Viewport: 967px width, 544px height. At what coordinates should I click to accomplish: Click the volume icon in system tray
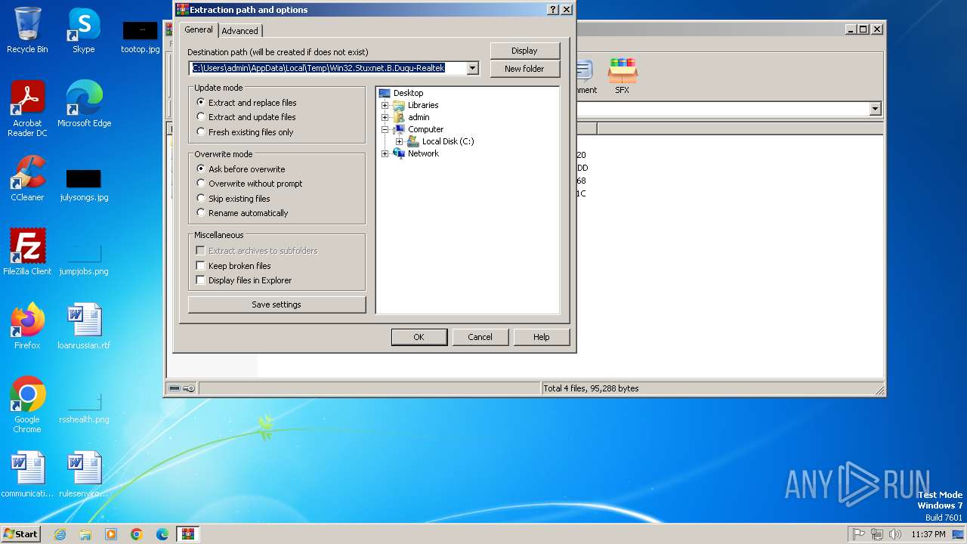point(895,534)
